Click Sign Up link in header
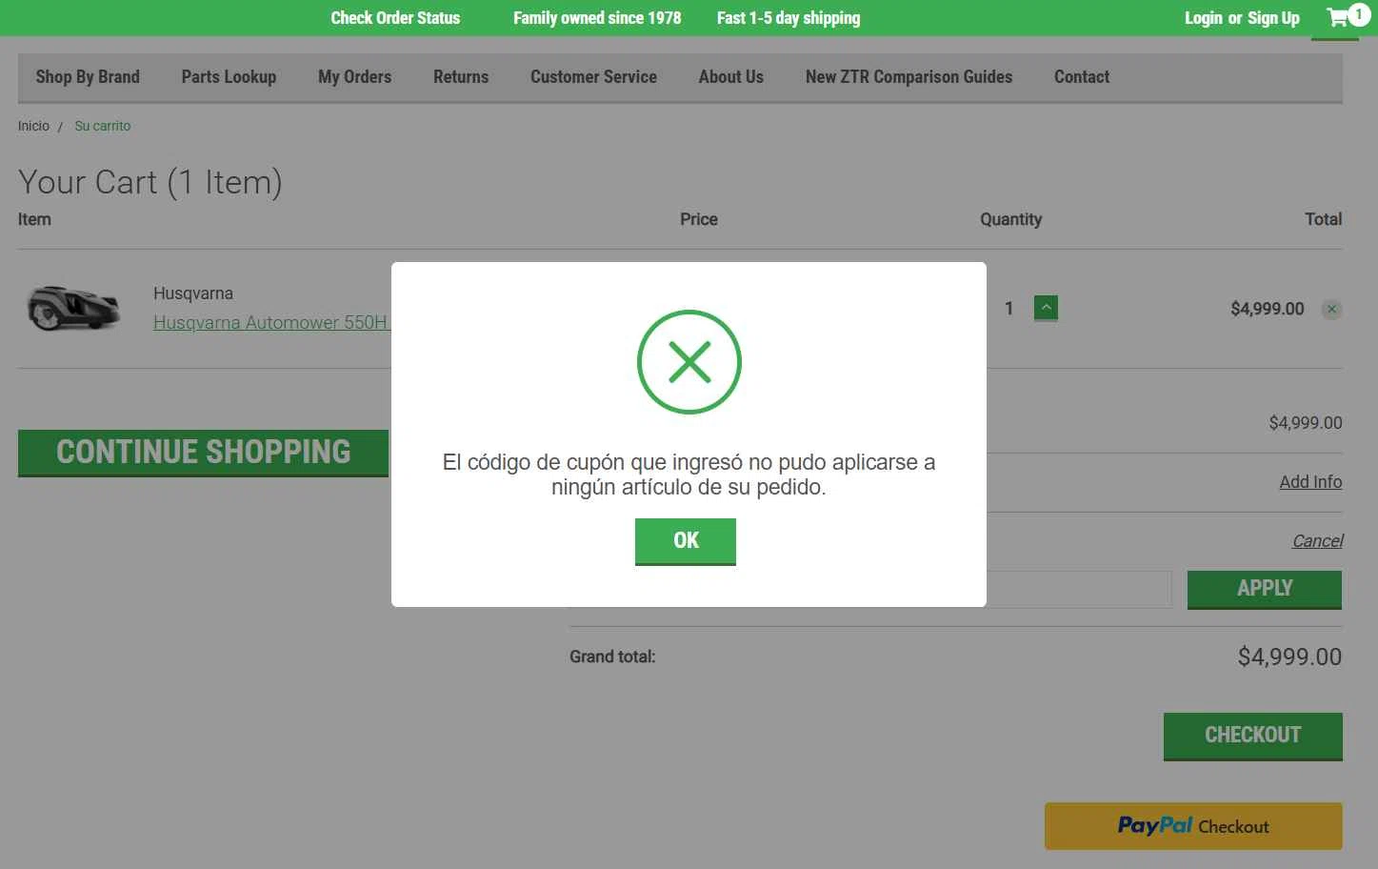This screenshot has height=869, width=1378. pyautogui.click(x=1273, y=18)
